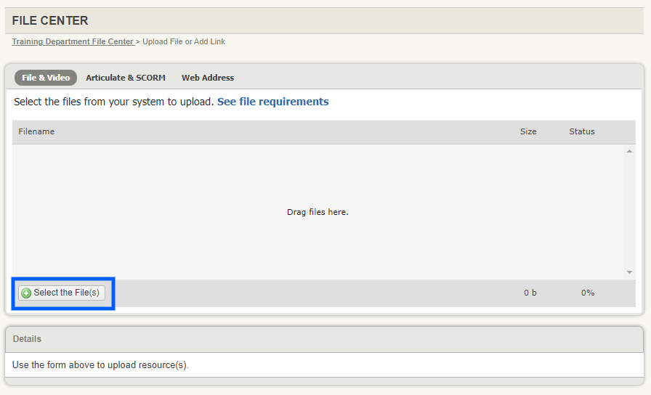Click the file list vertical scrollbar track
651x395 pixels.
click(x=630, y=211)
